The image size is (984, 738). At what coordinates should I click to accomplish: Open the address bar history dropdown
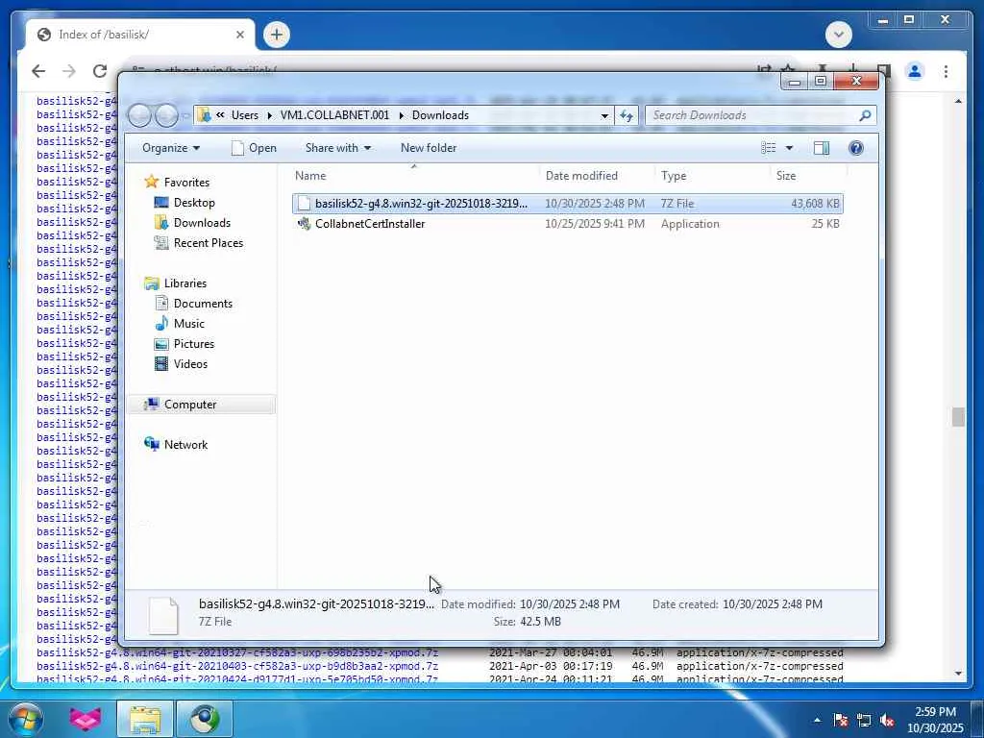pyautogui.click(x=603, y=115)
